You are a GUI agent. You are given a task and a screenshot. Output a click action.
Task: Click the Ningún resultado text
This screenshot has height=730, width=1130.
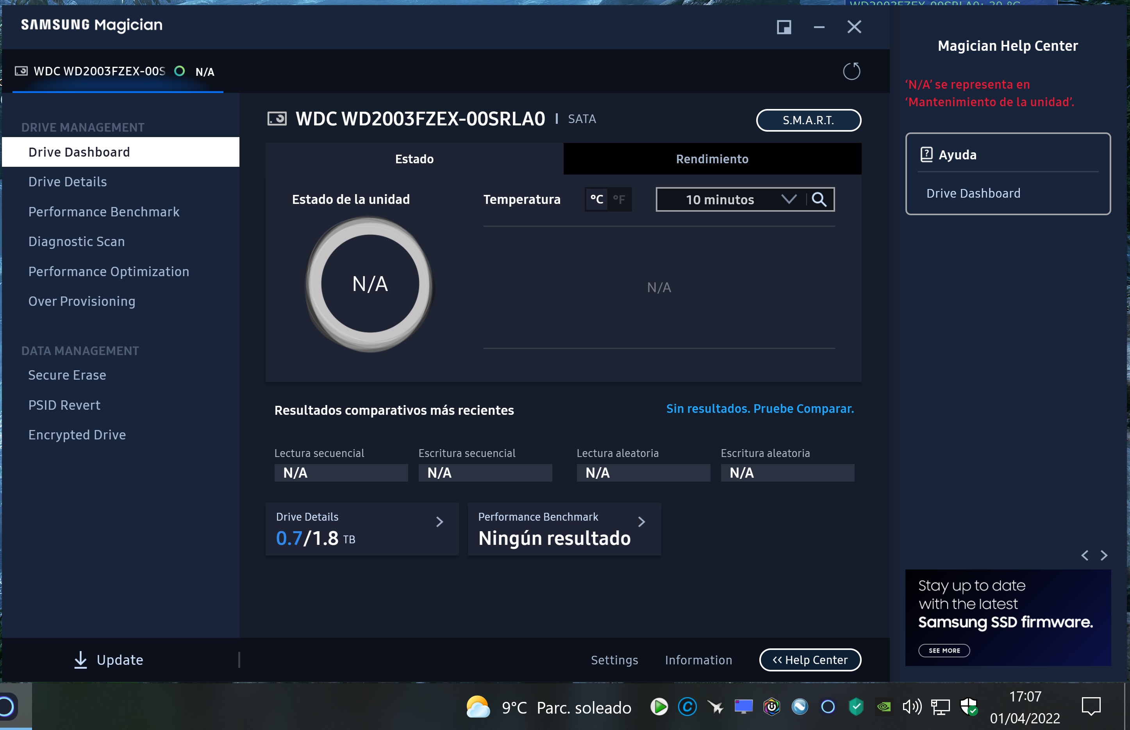554,539
